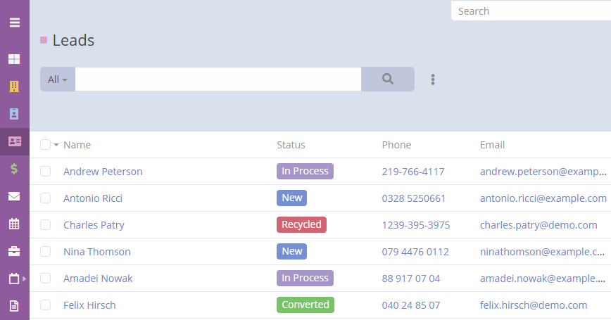611x320 pixels.
Task: Click the Leads page title
Action: click(x=73, y=40)
